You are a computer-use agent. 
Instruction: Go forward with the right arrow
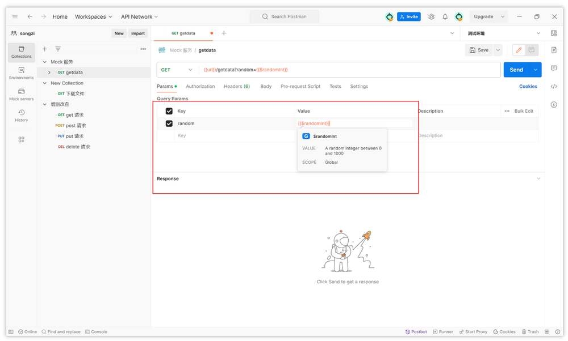(x=44, y=16)
